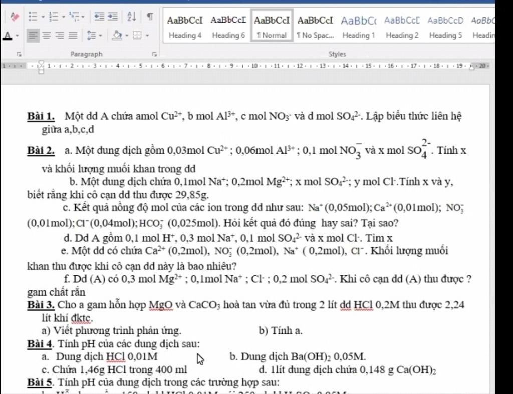The image size is (513, 394).
Task: Sort text with the A-Z button
Action: pyautogui.click(x=132, y=16)
